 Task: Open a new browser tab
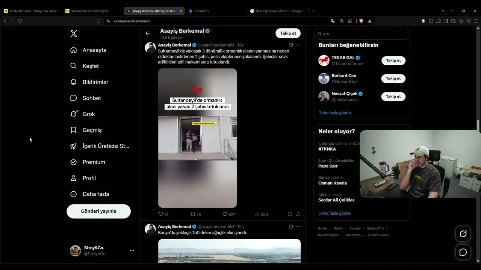[313, 11]
